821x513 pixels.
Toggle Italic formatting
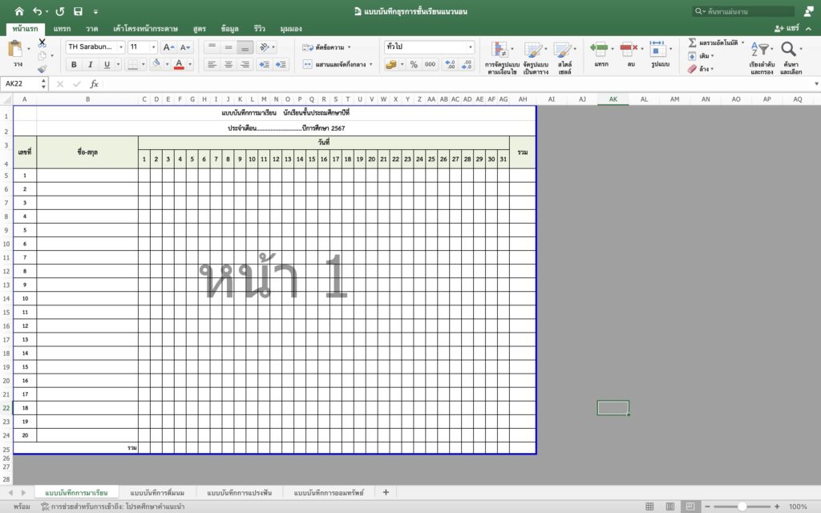[90, 64]
